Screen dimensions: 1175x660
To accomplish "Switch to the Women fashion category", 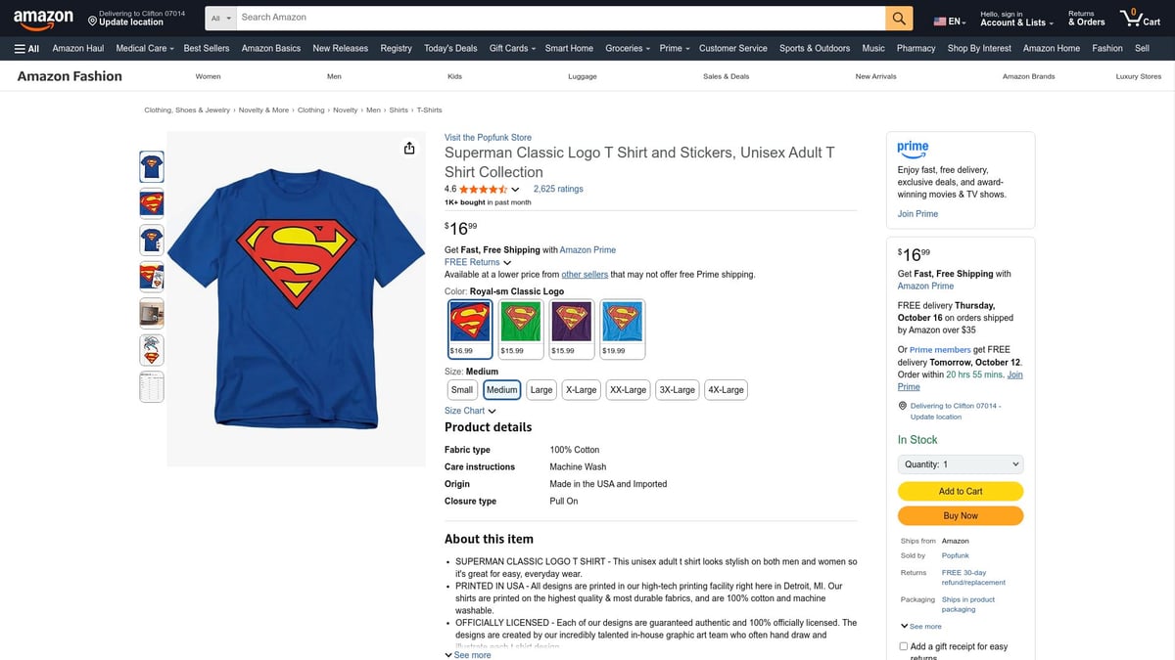I will (x=208, y=75).
